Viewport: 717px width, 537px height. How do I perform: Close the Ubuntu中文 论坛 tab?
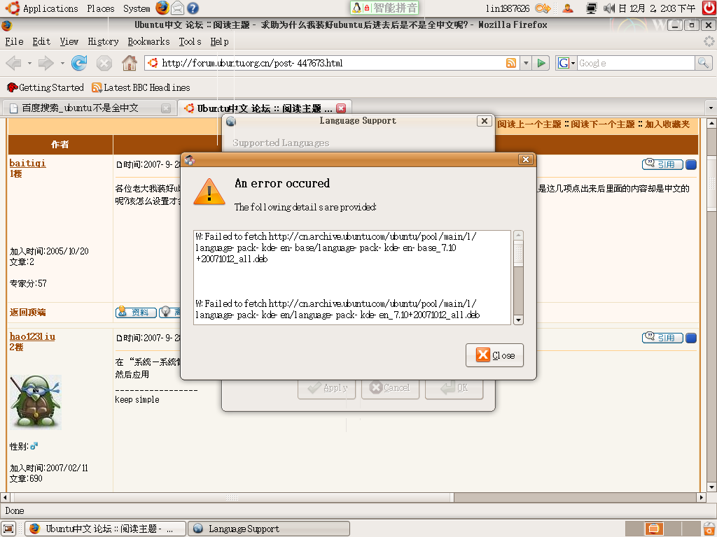pos(341,108)
